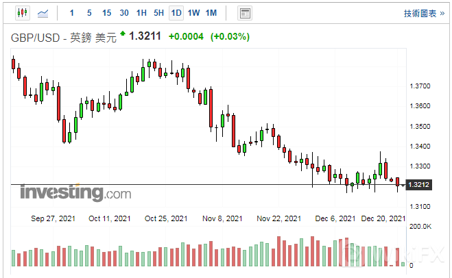This screenshot has height=278, width=452.
Task: Select the 1-minute timeframe
Action: [72, 13]
